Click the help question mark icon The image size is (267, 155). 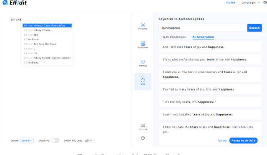coord(143,138)
